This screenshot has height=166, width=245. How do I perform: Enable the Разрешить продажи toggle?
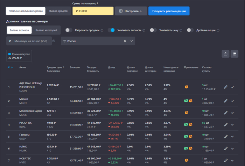[69, 30]
